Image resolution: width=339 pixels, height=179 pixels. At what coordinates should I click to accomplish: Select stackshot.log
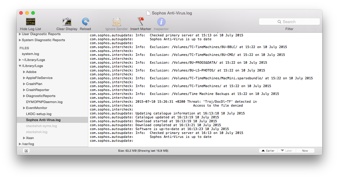37,132
